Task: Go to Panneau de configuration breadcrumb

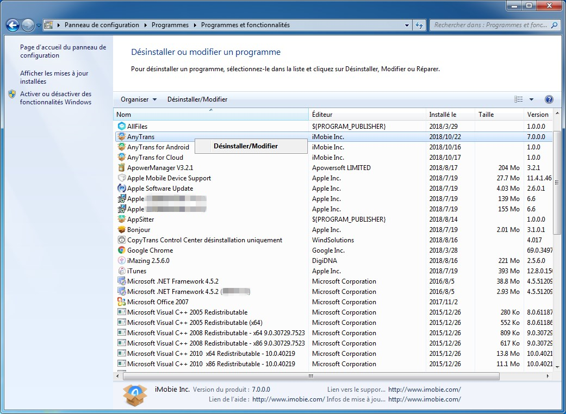Action: click(102, 25)
